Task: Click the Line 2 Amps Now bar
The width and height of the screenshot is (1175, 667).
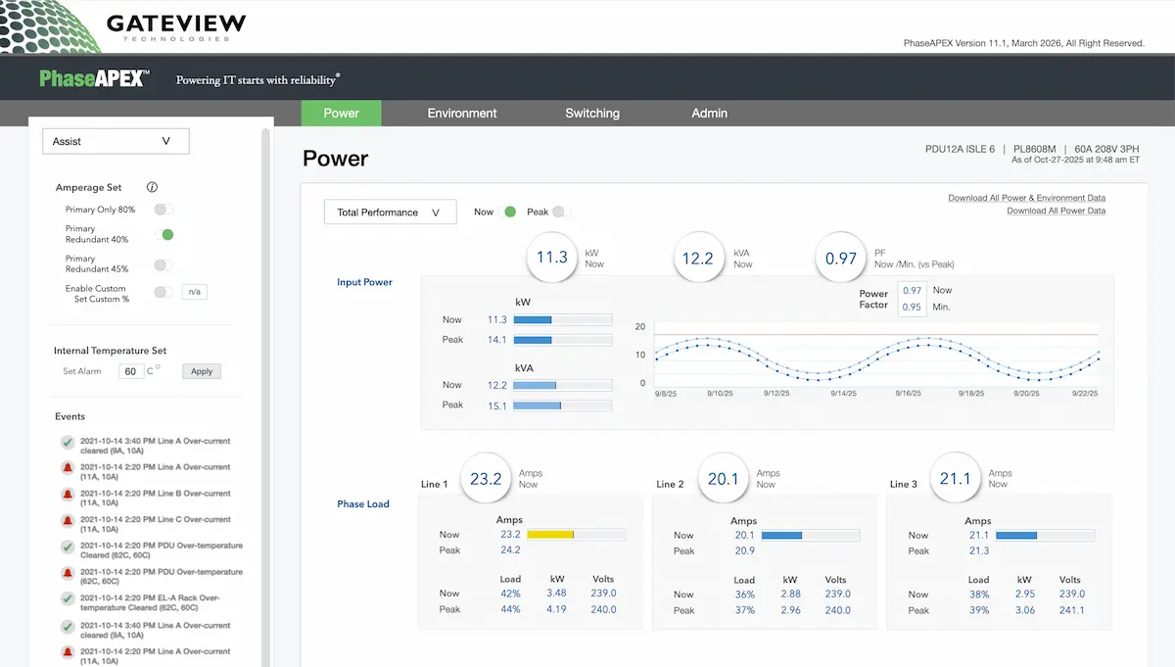Action: pyautogui.click(x=811, y=535)
